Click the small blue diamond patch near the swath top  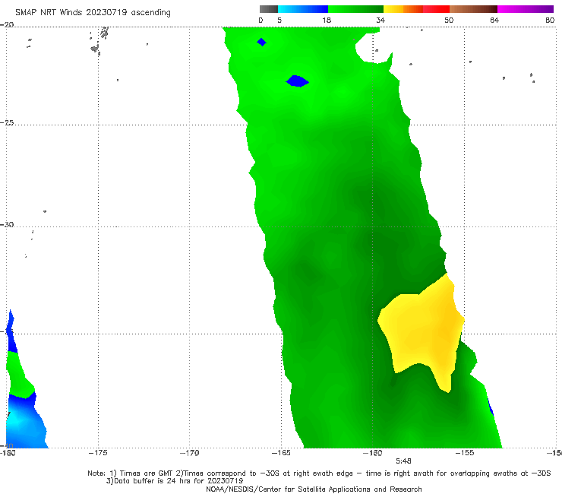coord(262,42)
